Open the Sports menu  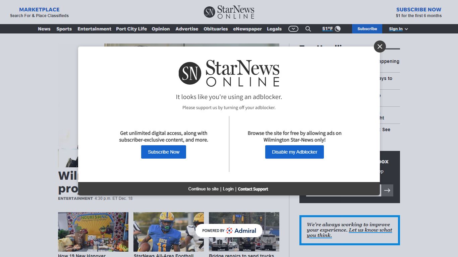coord(64,29)
